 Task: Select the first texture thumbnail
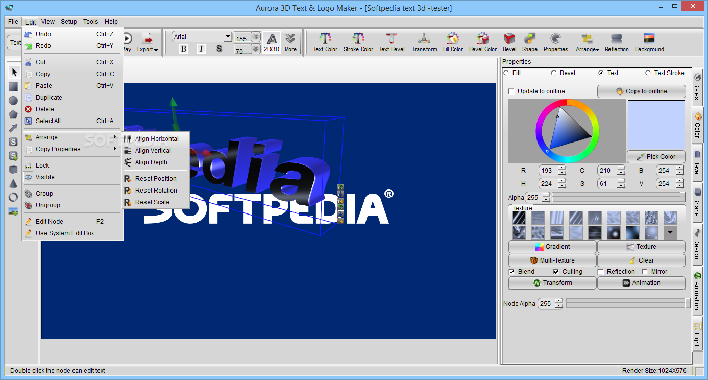[519, 218]
